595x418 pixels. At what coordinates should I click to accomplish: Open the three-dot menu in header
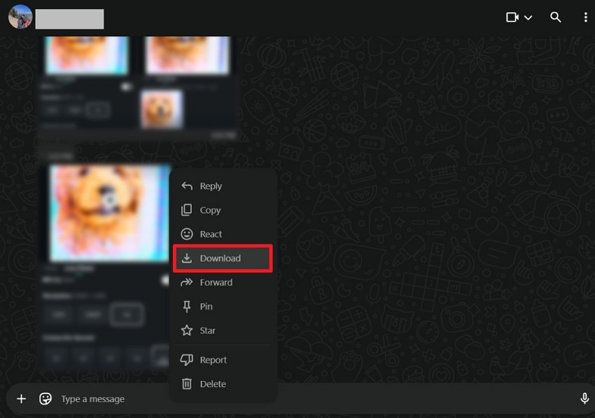(585, 18)
